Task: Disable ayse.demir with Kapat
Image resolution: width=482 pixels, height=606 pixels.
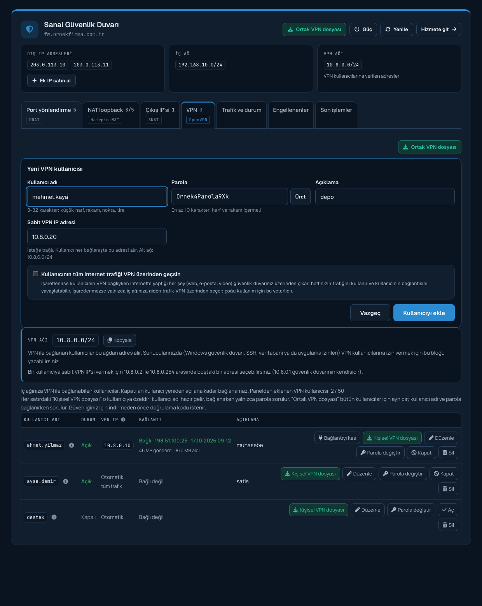Action: pyautogui.click(x=444, y=474)
